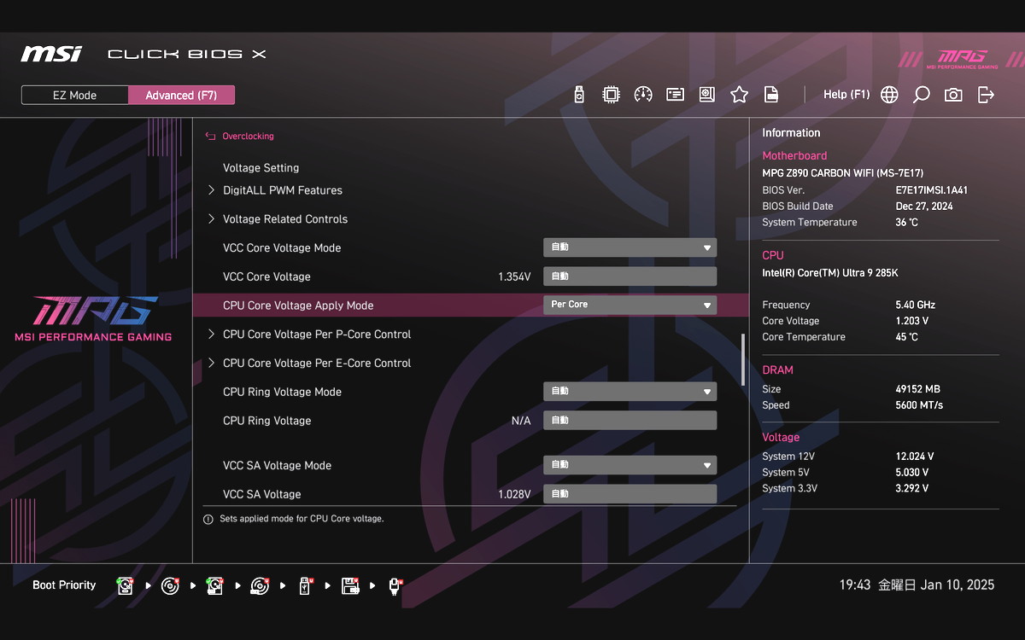Click the VCC Core Voltage label
The width and height of the screenshot is (1025, 640).
[x=266, y=277]
